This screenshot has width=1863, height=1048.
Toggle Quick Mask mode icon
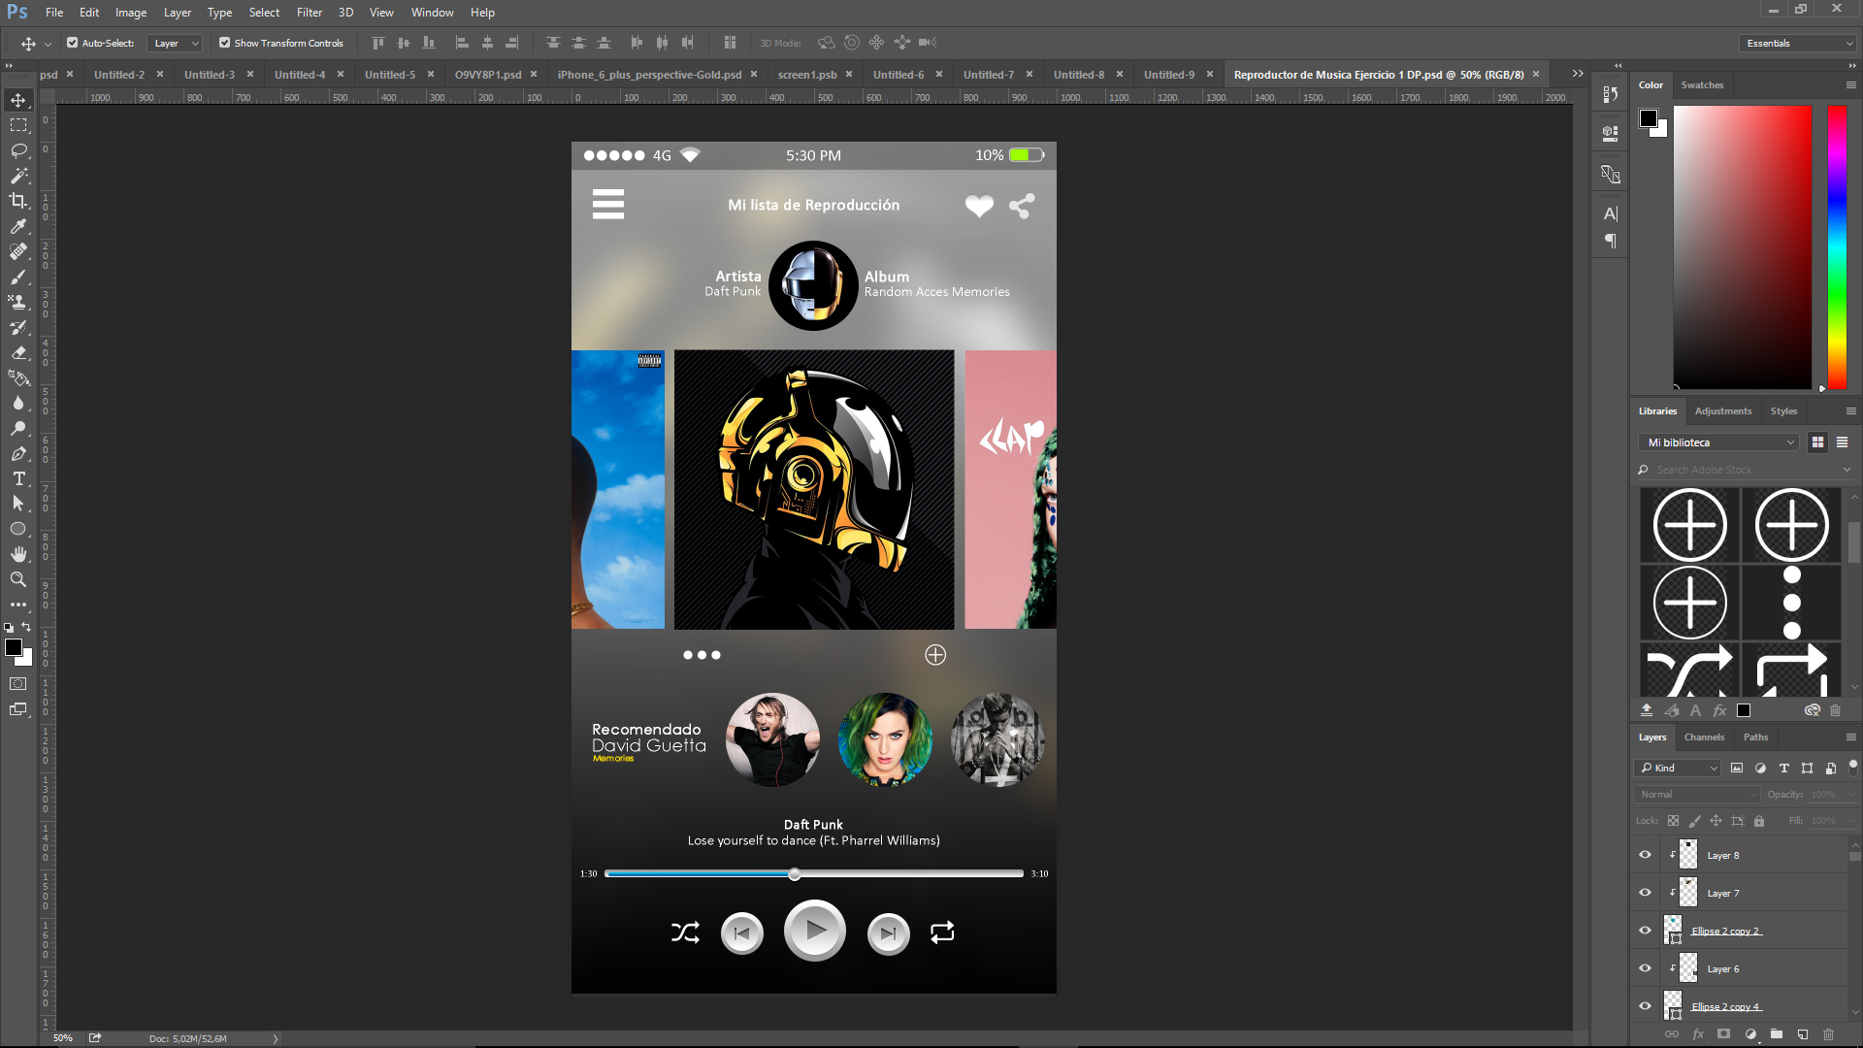pos(18,684)
